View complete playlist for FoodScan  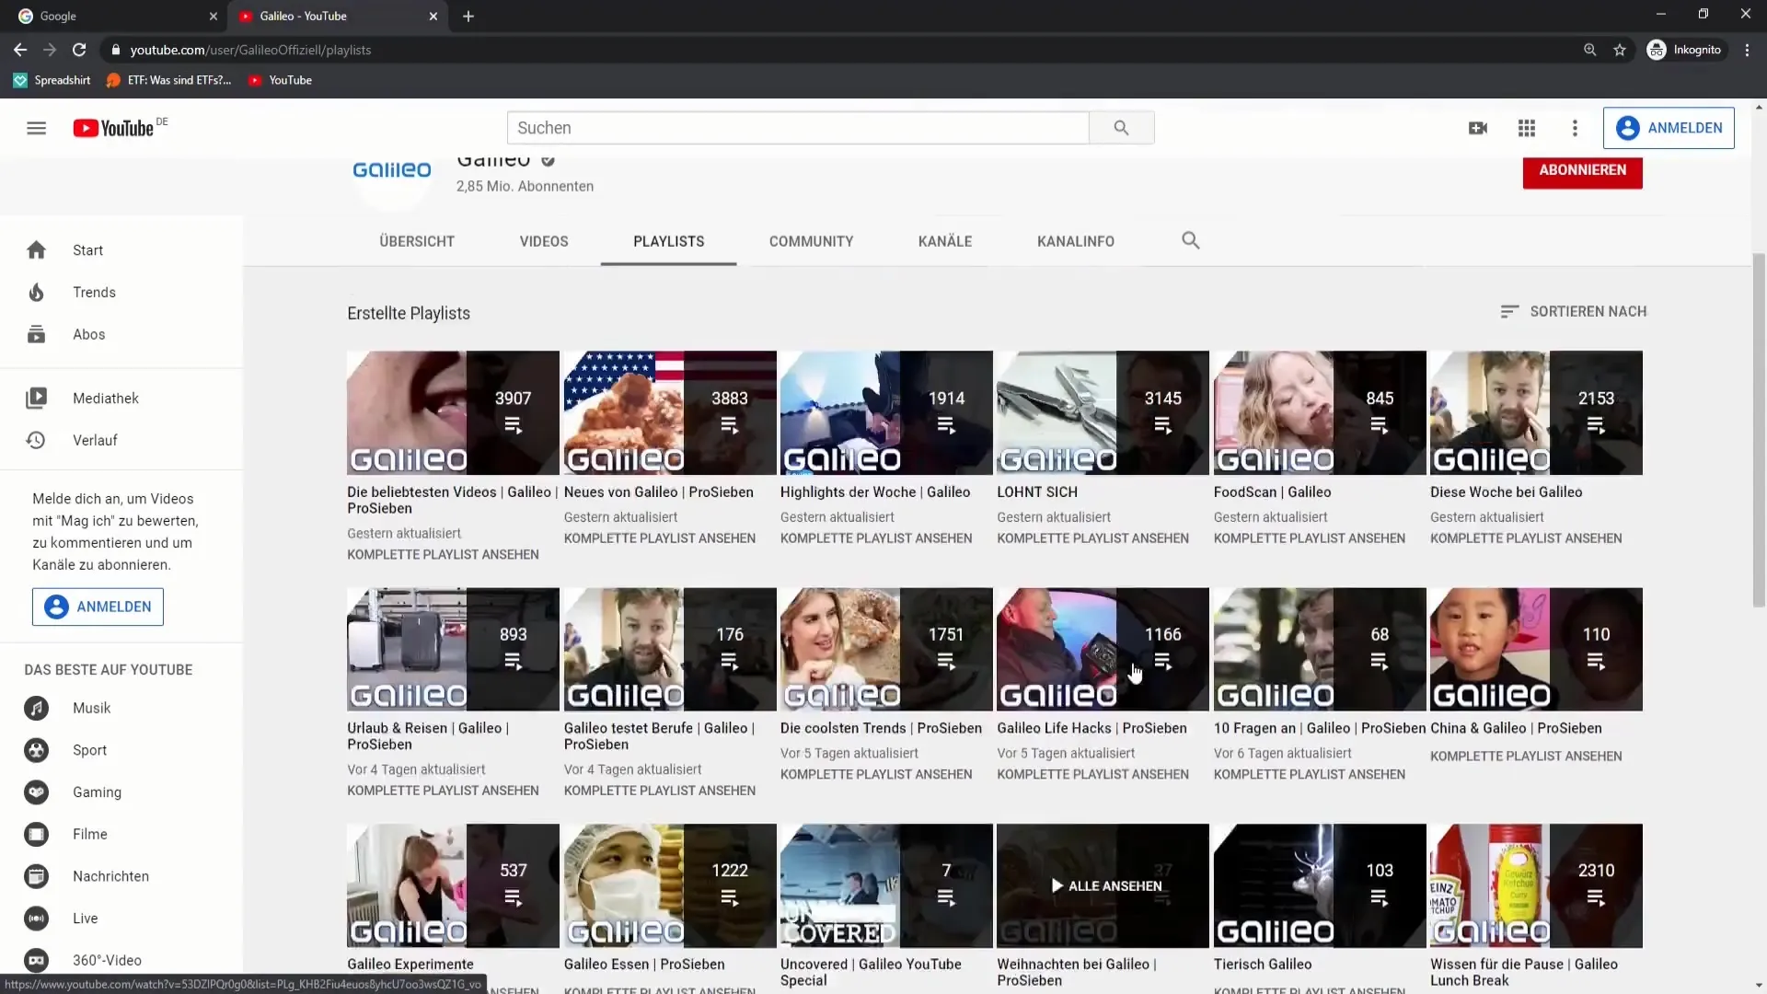[1309, 538]
